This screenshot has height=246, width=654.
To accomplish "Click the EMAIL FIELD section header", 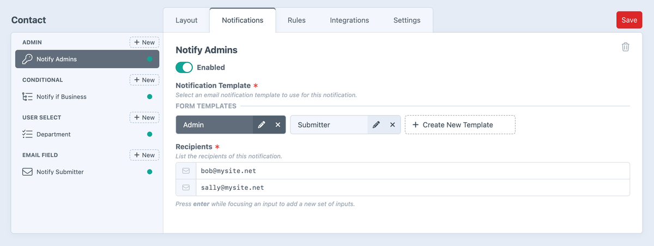I will (x=40, y=155).
